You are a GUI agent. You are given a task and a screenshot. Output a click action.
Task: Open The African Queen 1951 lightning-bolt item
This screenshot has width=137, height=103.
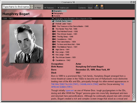[53, 57]
